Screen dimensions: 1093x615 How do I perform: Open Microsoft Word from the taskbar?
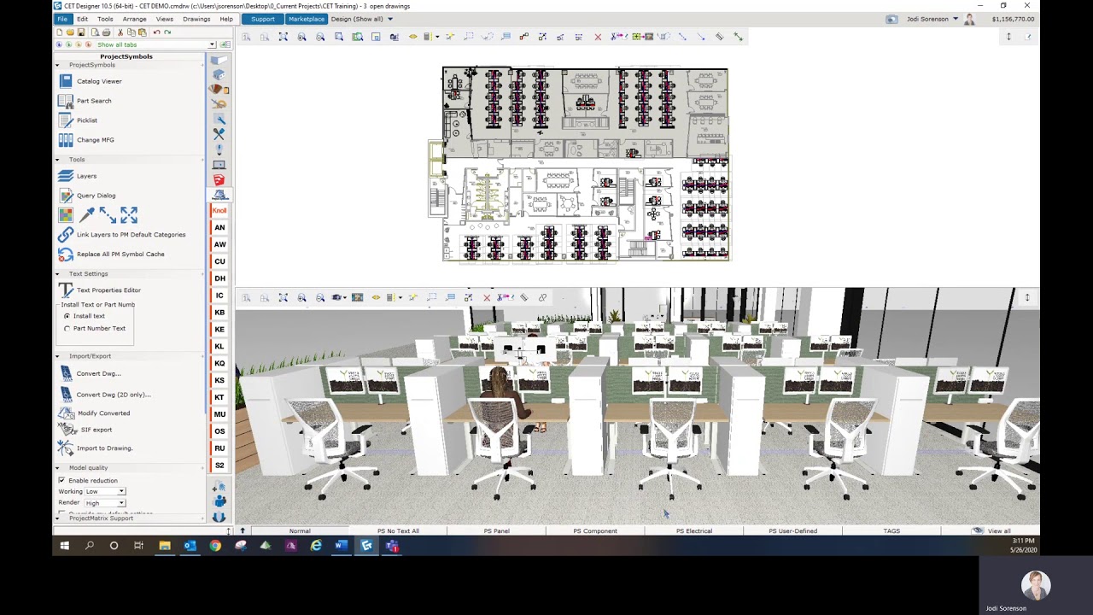point(341,546)
